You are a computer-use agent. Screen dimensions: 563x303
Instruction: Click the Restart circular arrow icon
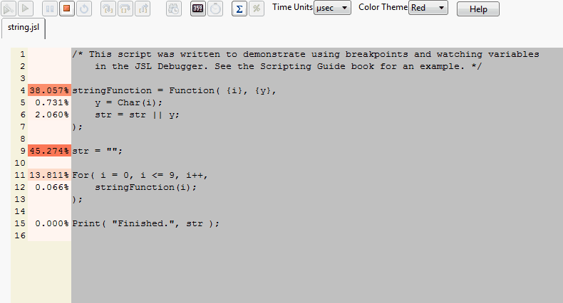[83, 9]
